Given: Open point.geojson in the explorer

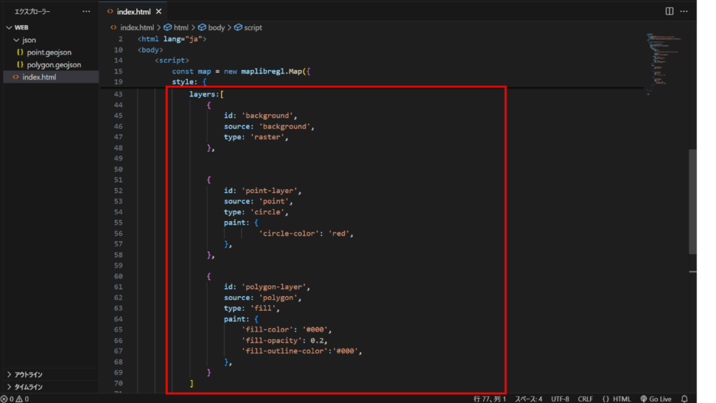Looking at the screenshot, I should point(49,52).
